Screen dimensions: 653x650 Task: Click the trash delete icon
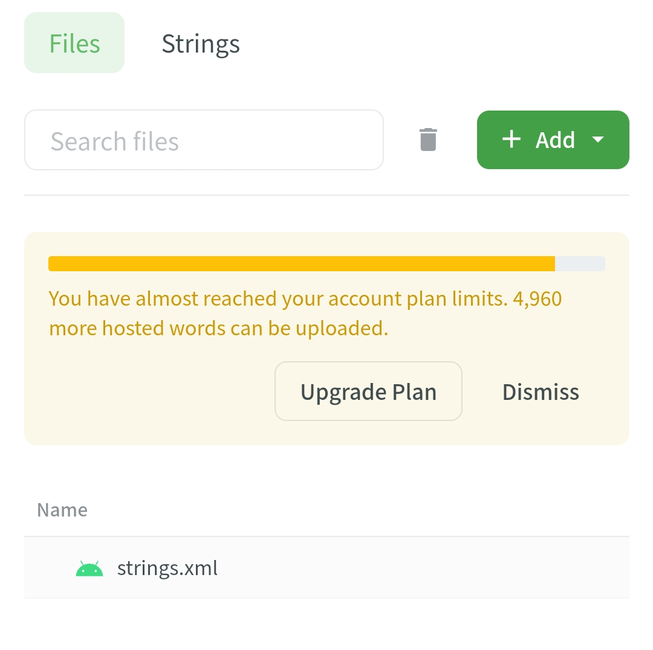428,140
